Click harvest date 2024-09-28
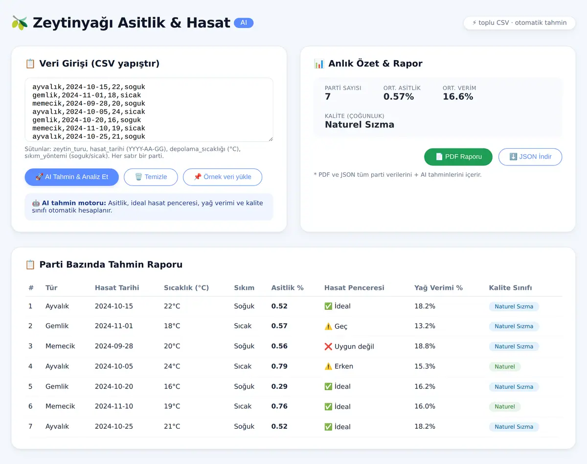 [114, 347]
